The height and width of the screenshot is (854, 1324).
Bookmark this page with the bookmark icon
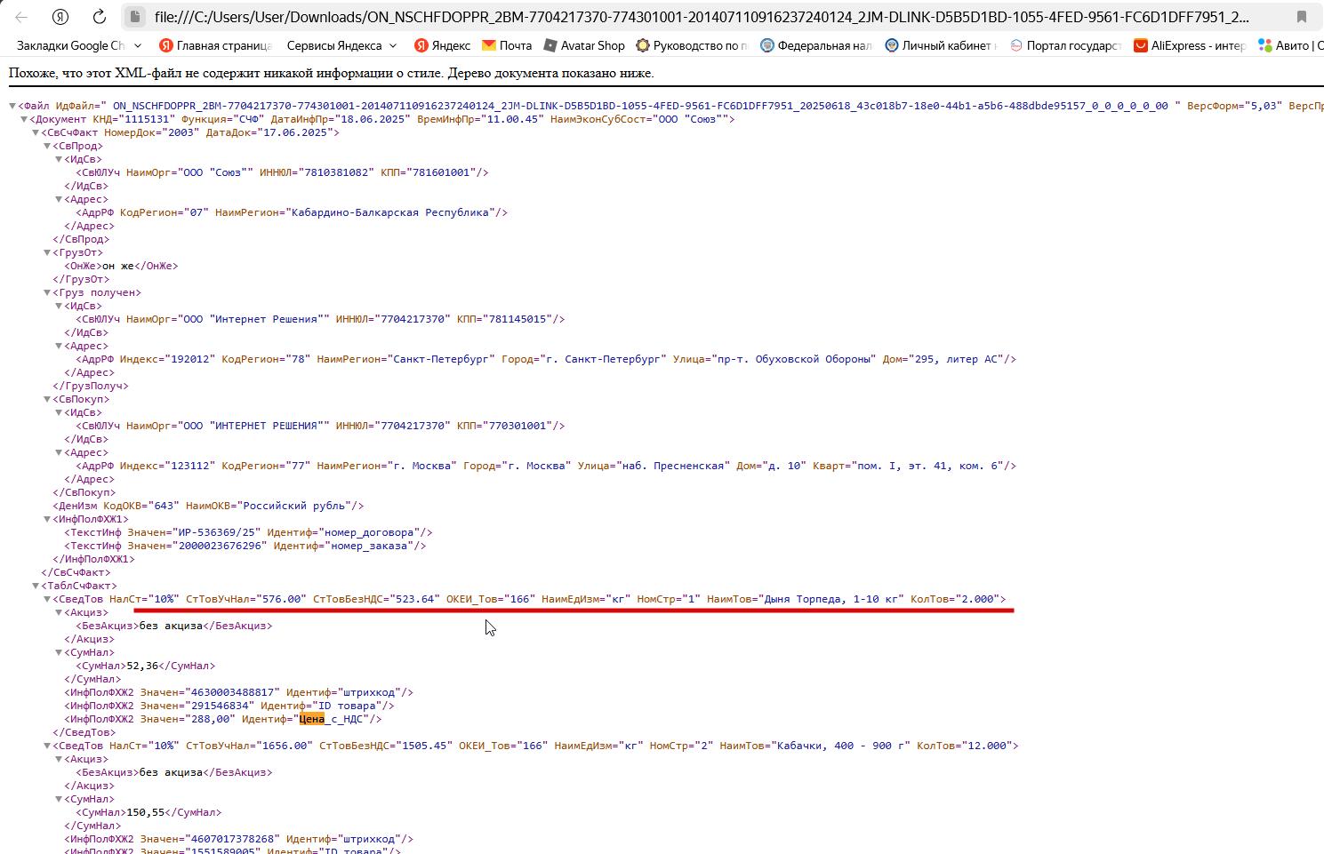pyautogui.click(x=1302, y=17)
